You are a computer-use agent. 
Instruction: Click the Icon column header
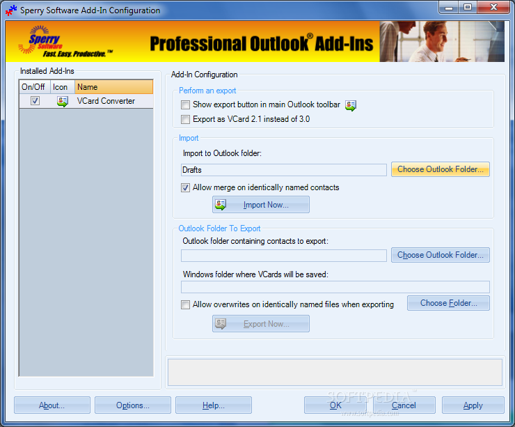pyautogui.click(x=62, y=87)
